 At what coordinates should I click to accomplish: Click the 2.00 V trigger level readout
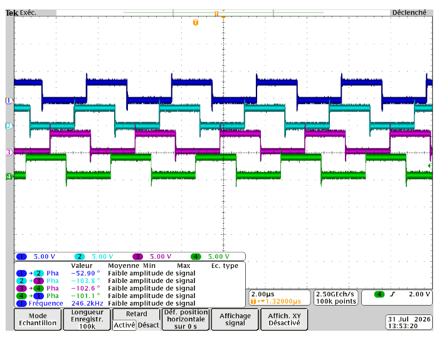(419, 294)
